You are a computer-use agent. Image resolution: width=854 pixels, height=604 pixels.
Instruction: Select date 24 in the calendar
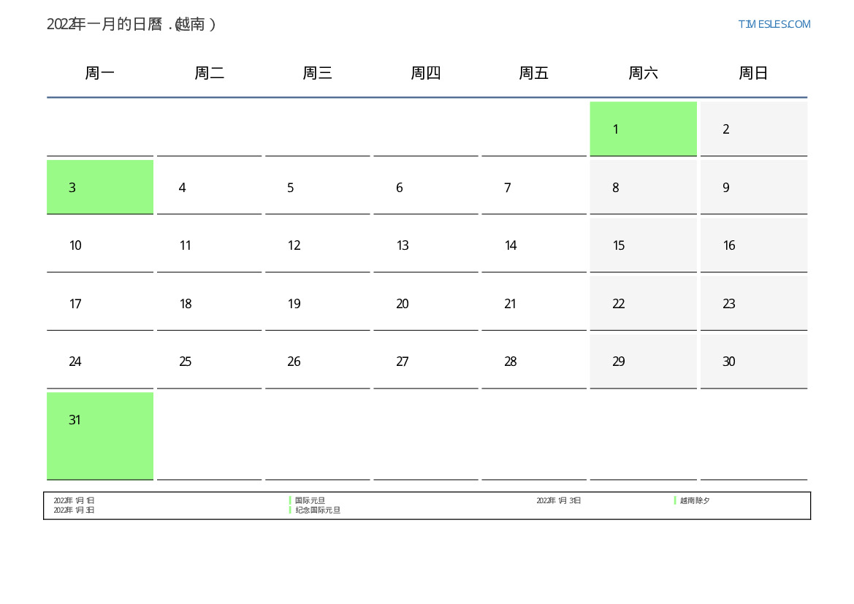pyautogui.click(x=99, y=361)
